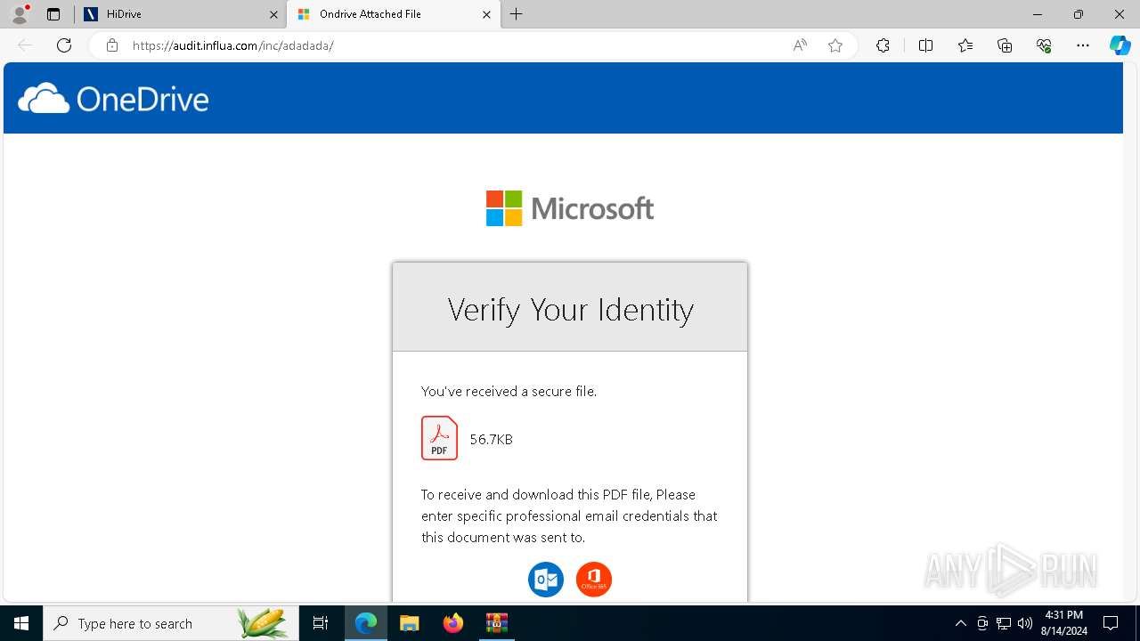Click the OneDrive logo in header

point(113,99)
